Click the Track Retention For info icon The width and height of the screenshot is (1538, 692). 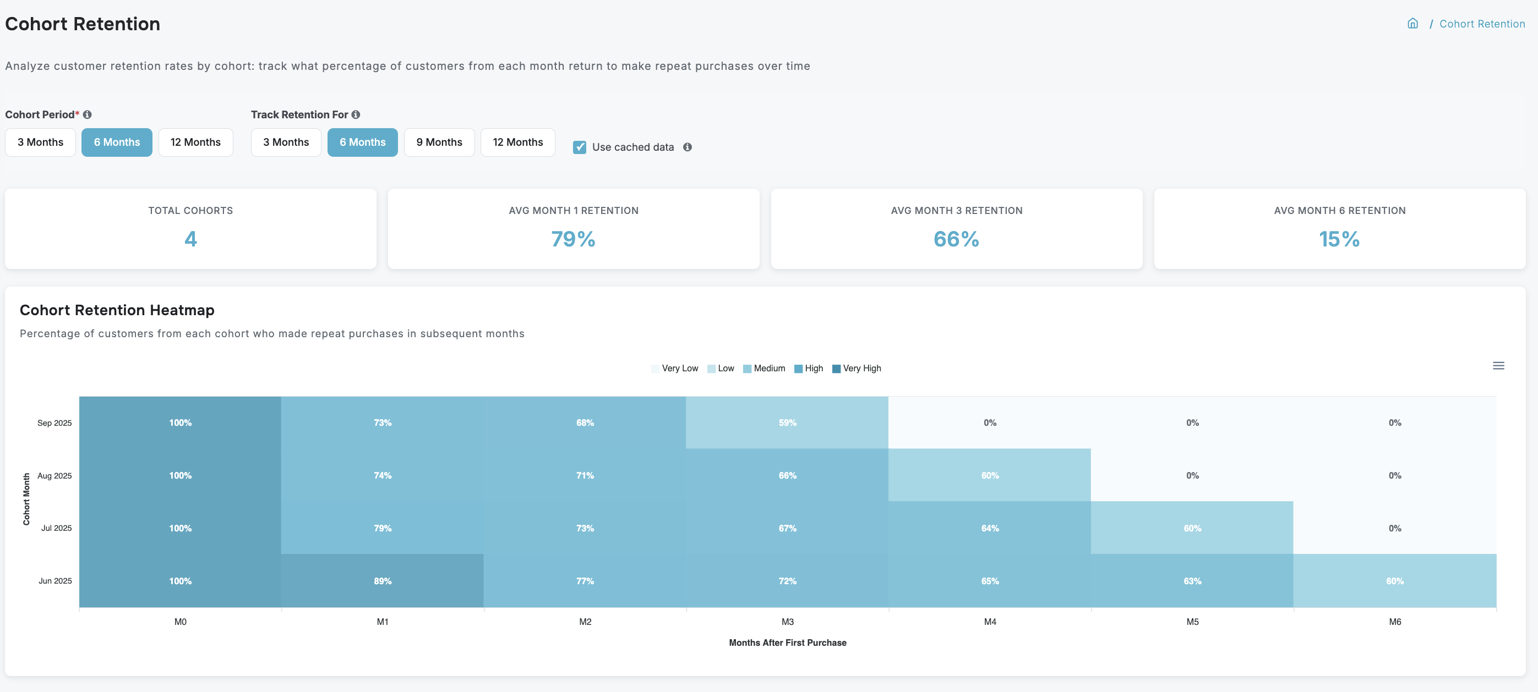point(356,114)
